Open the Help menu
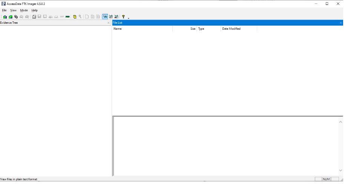The width and height of the screenshot is (345, 184). [35, 10]
